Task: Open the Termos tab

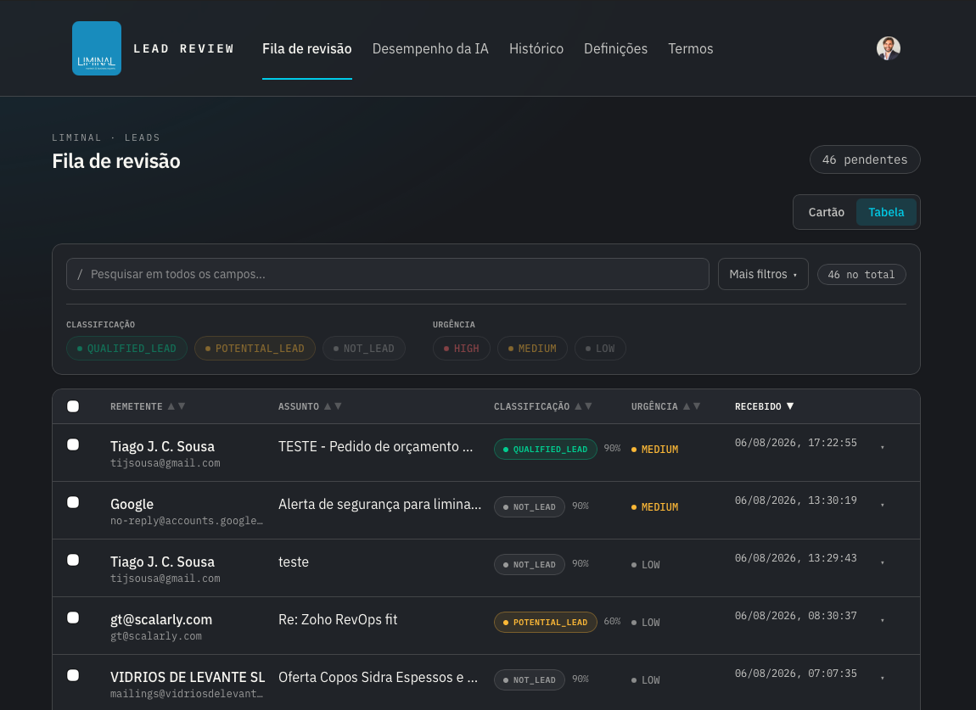Action: [x=690, y=48]
